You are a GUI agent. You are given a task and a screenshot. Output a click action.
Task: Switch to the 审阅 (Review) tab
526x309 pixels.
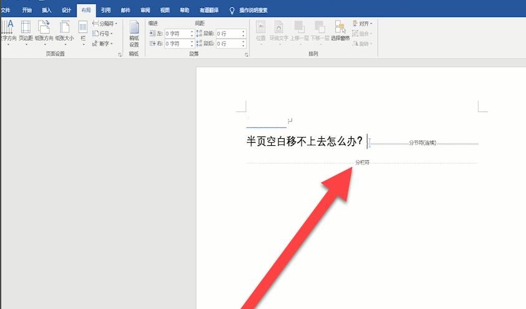pyautogui.click(x=145, y=11)
